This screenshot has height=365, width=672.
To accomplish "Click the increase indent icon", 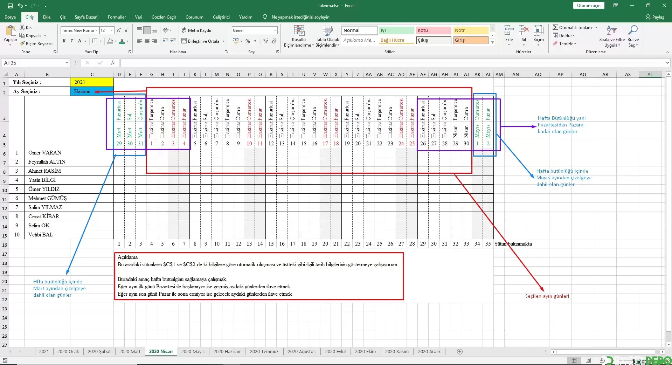I will click(173, 41).
